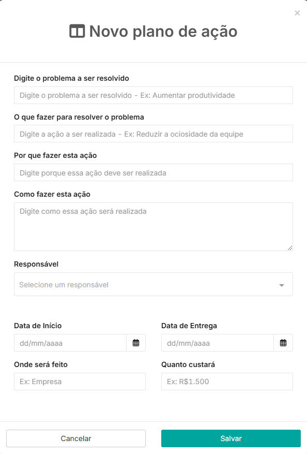
Task: Click the Onde será feito input
Action: pyautogui.click(x=80, y=382)
